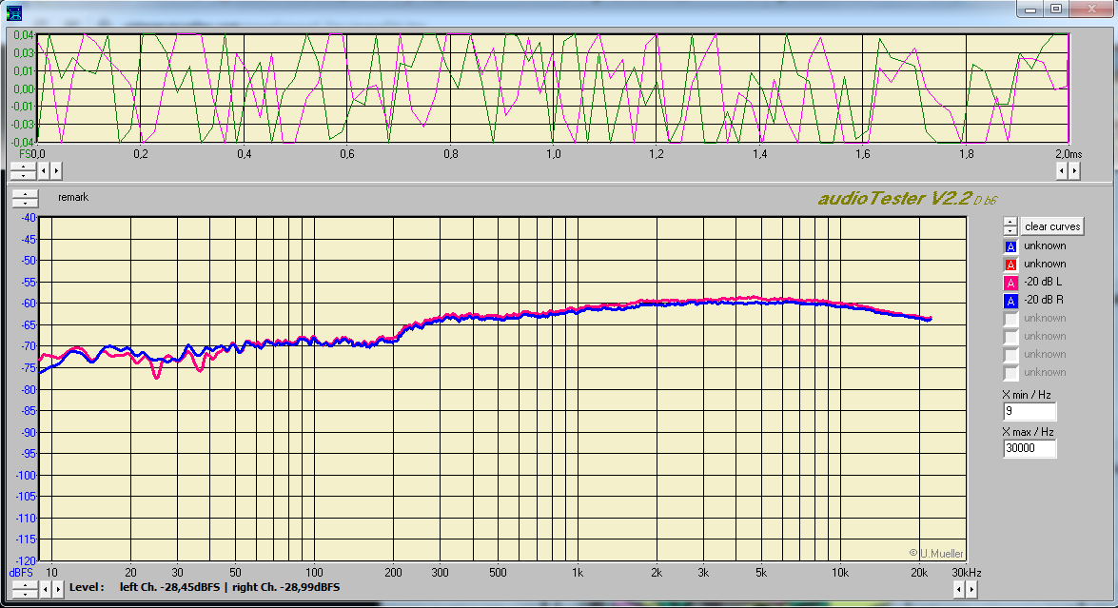Image resolution: width=1118 pixels, height=608 pixels.
Task: Click up arrow of dBFS stepper at bottom-left
Action: point(23,583)
